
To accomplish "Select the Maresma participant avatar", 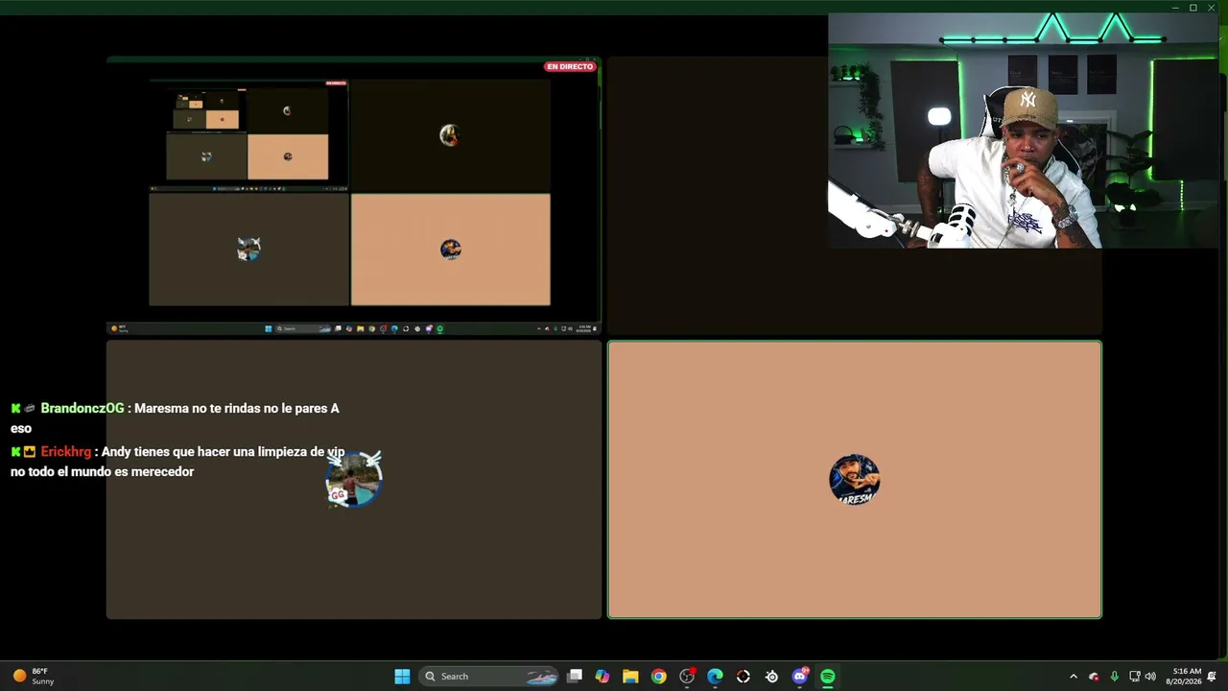I will click(854, 480).
